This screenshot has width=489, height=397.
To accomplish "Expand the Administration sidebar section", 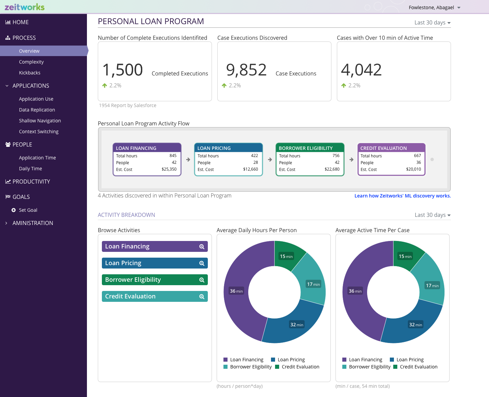I will [x=33, y=223].
